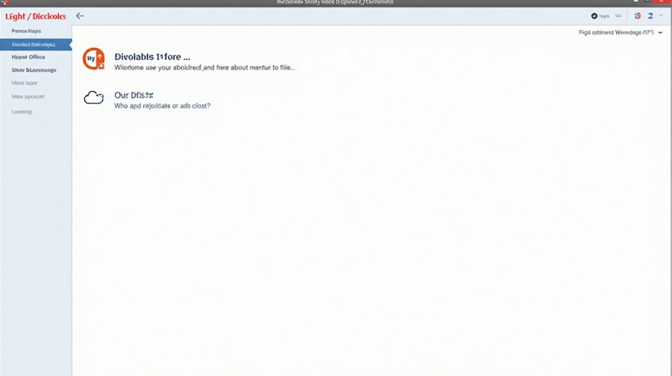Open the Divolabls 1fore heading link

click(x=152, y=57)
